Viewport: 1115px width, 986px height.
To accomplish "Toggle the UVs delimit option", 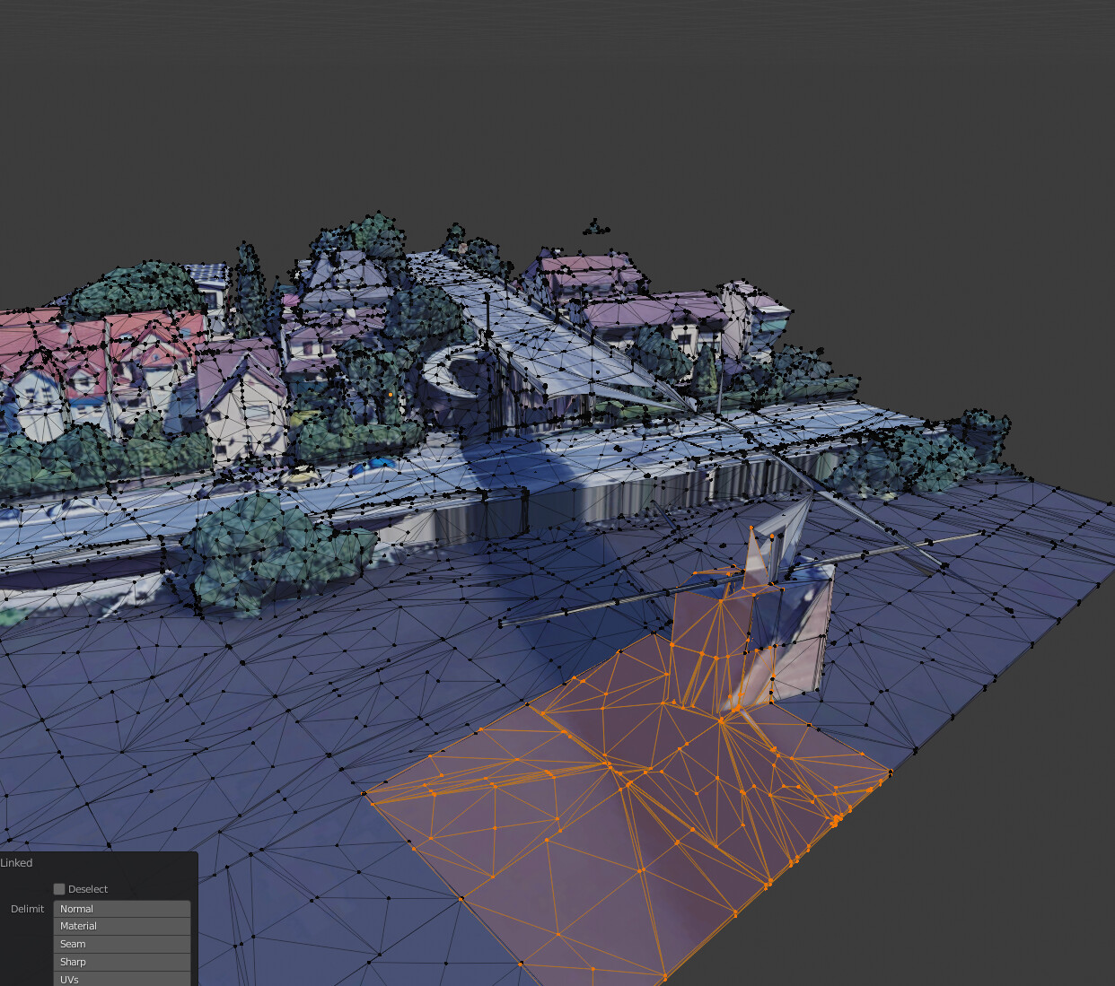I will pyautogui.click(x=122, y=979).
